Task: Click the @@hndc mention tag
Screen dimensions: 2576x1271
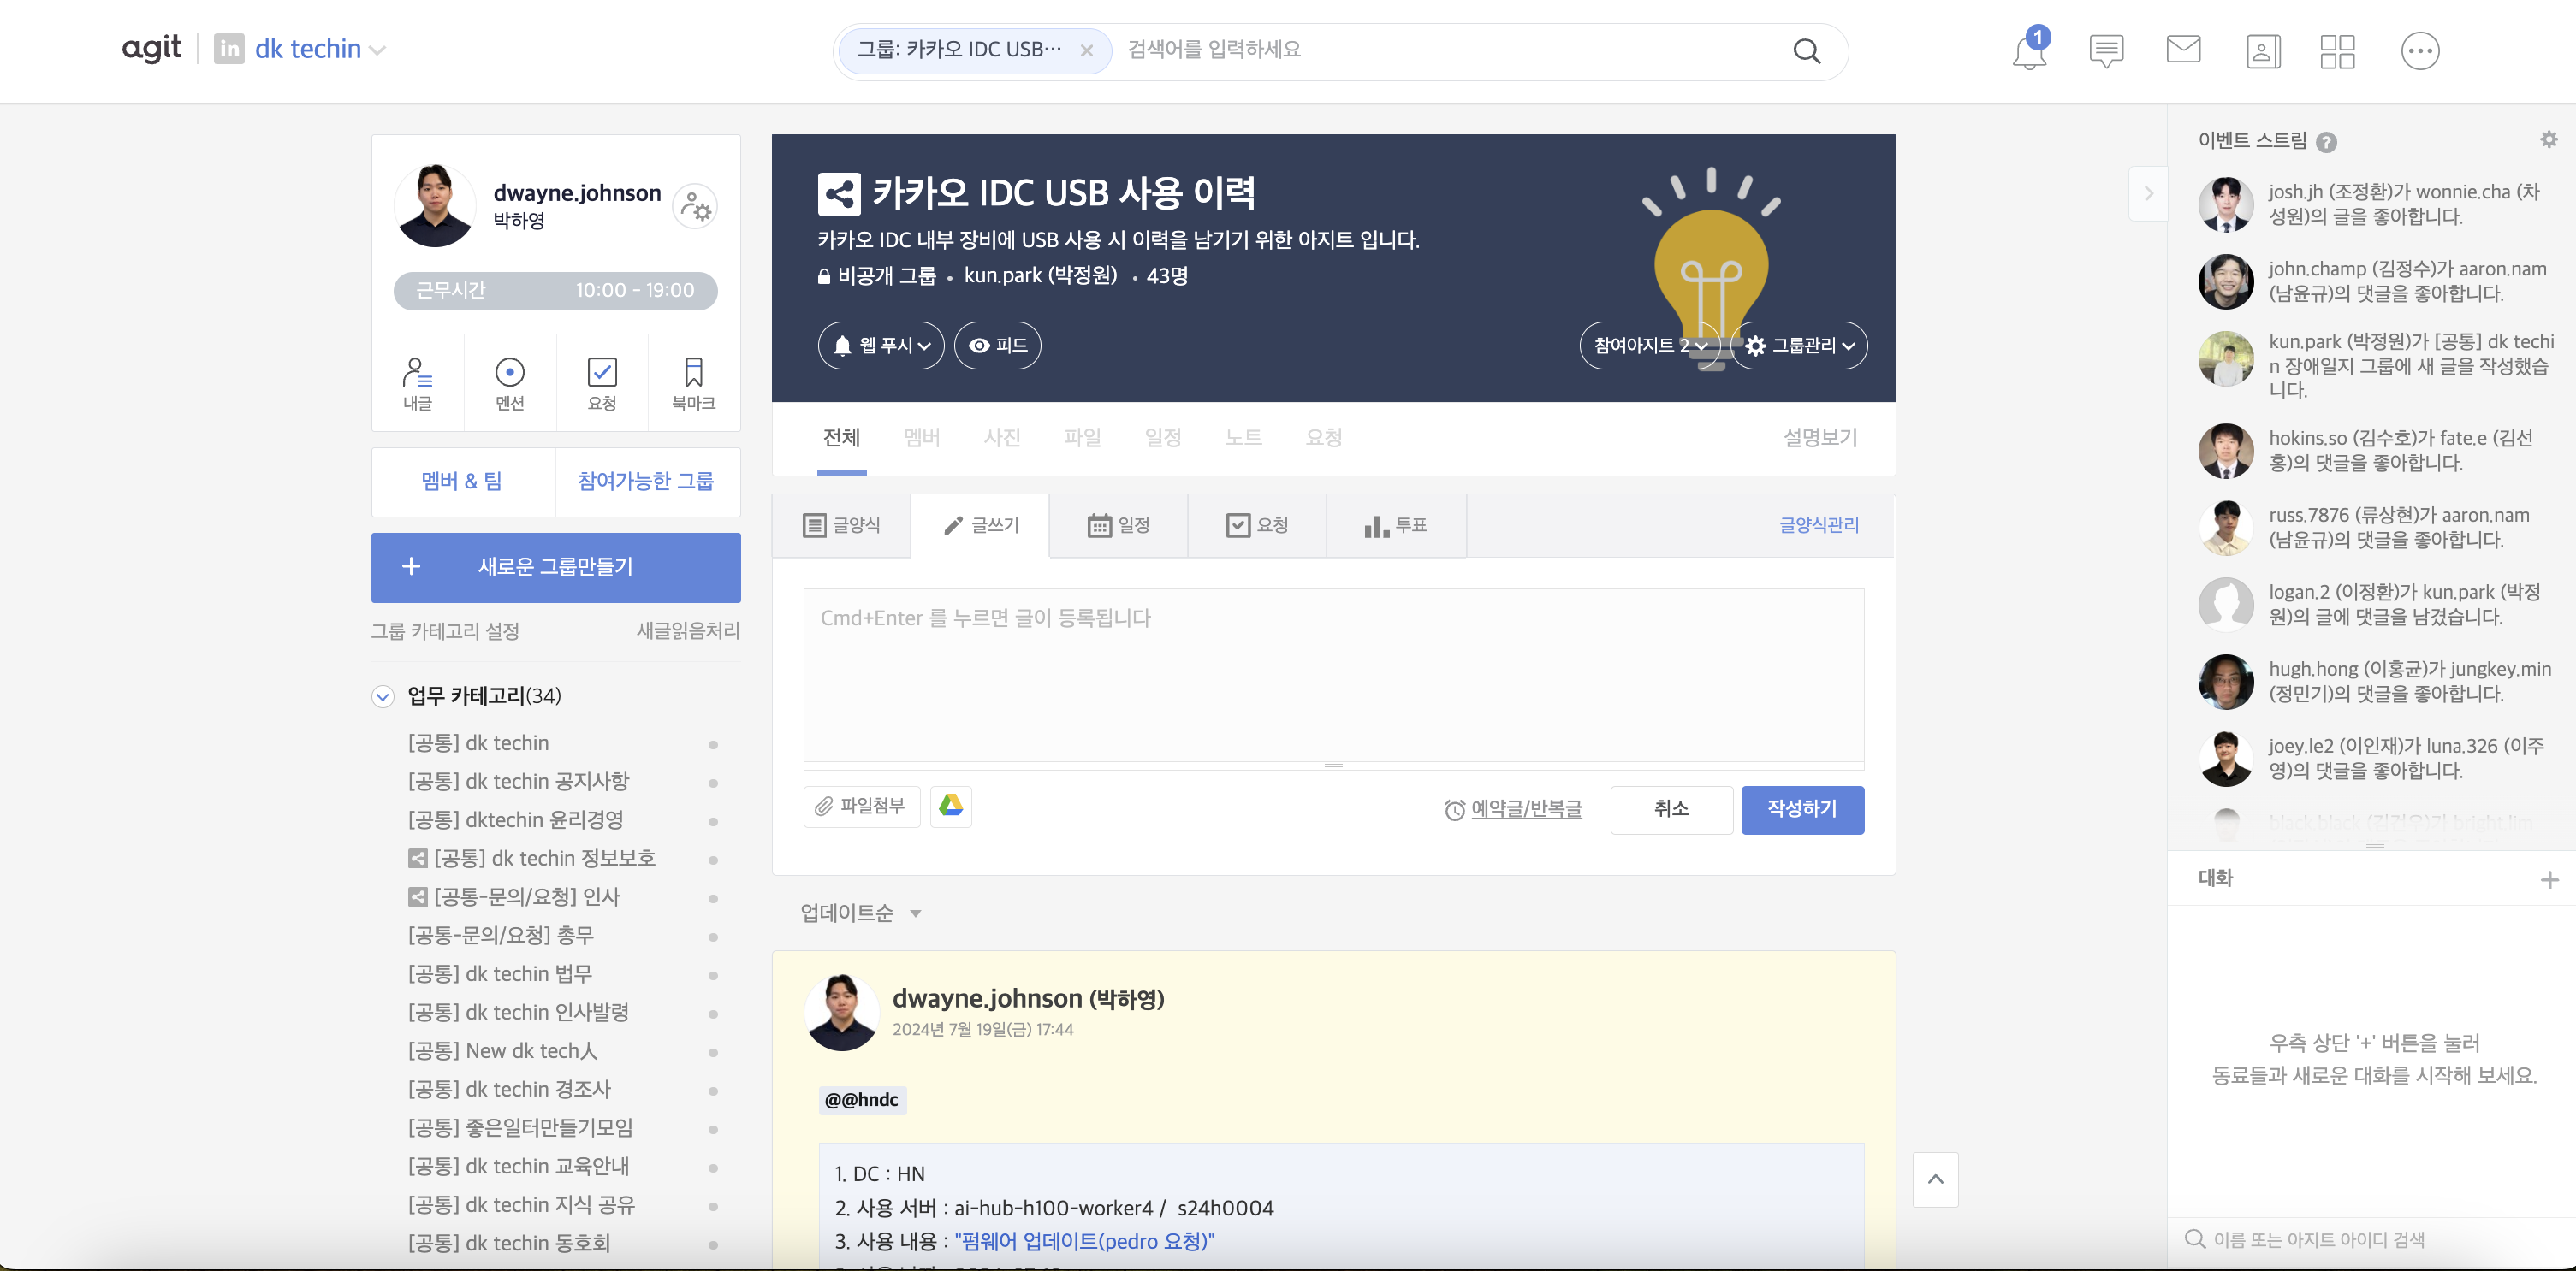Action: click(x=861, y=1100)
